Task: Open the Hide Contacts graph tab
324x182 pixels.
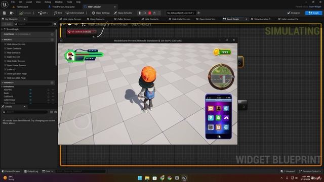Action: coord(150,19)
